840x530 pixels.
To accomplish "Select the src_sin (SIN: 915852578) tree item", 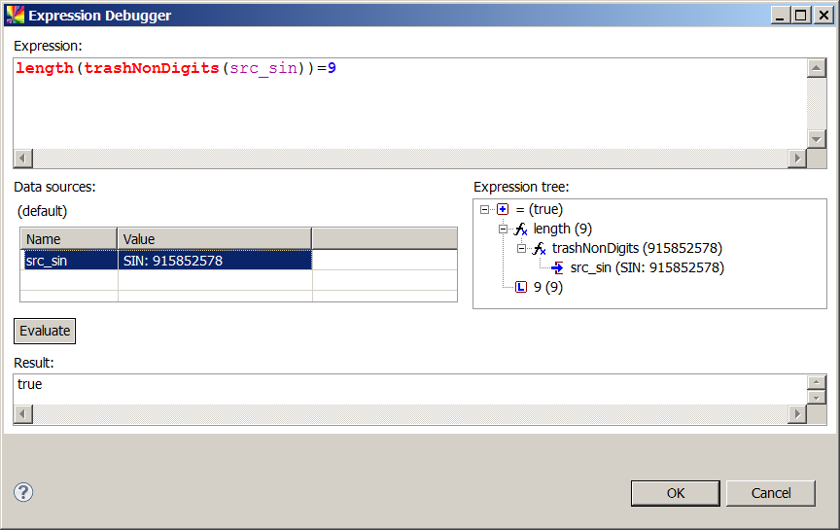I will 647,267.
